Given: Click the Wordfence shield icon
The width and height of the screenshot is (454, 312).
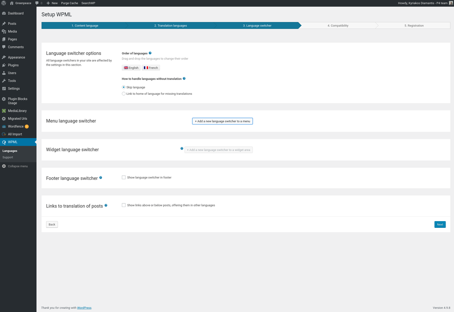Looking at the screenshot, I should click(4, 126).
